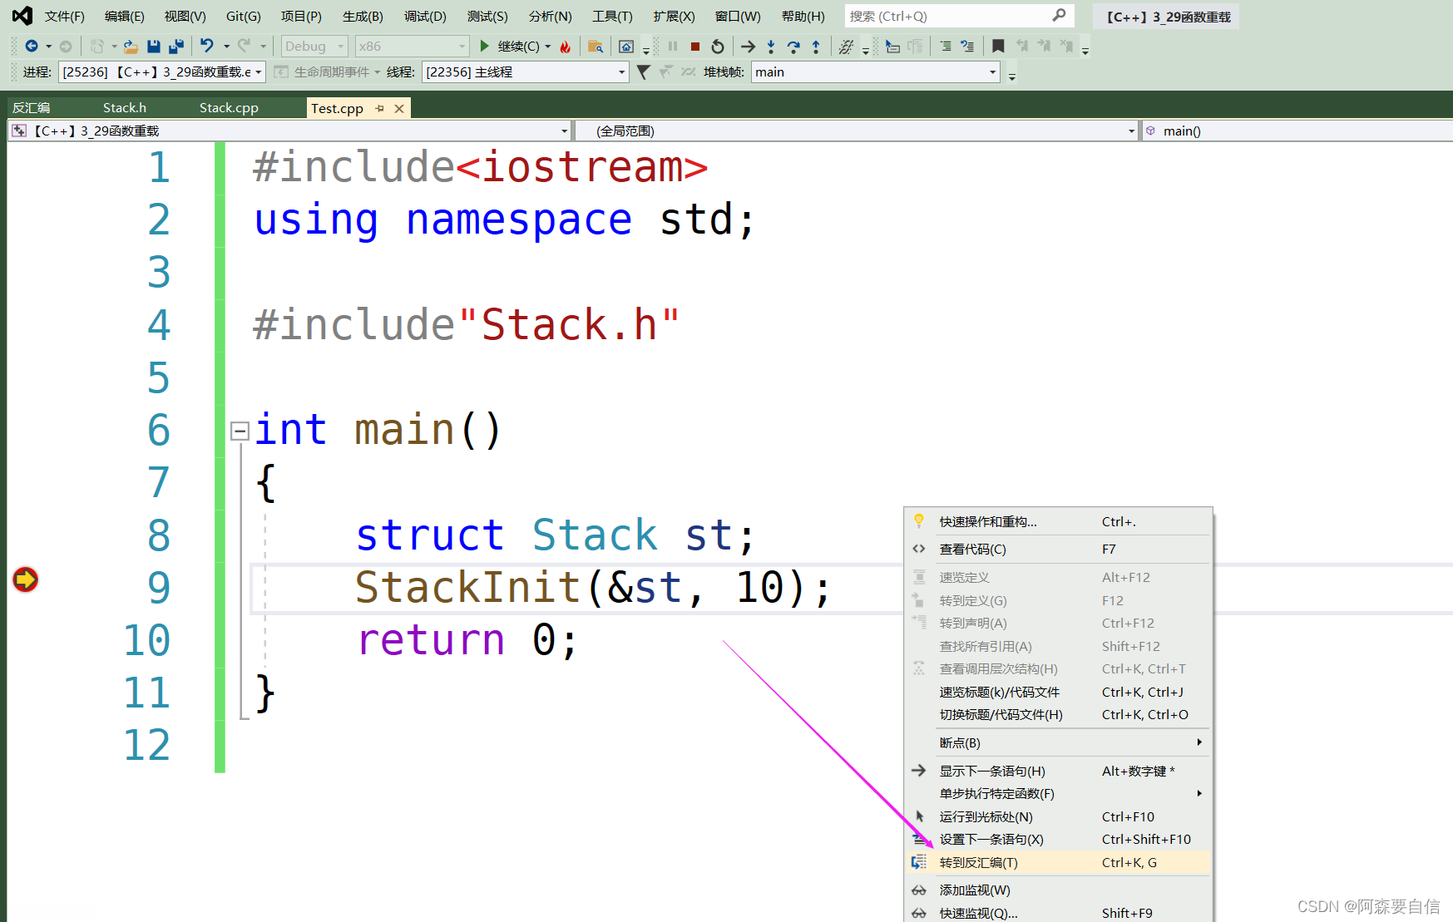Select Set Next Statement context entry

pos(1058,840)
